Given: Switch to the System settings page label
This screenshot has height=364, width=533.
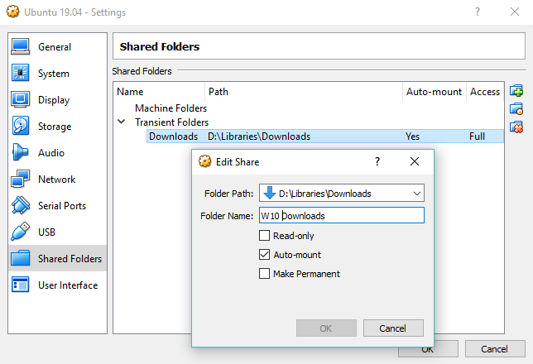Looking at the screenshot, I should (x=54, y=74).
